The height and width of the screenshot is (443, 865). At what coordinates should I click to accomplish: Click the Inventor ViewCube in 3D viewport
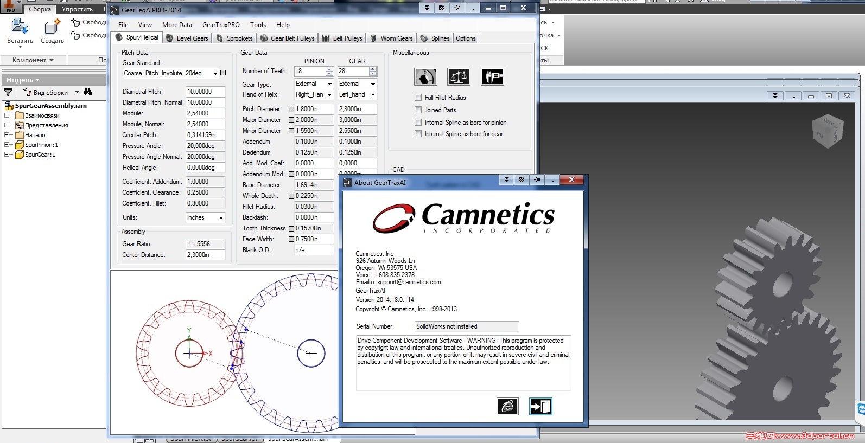pyautogui.click(x=826, y=131)
